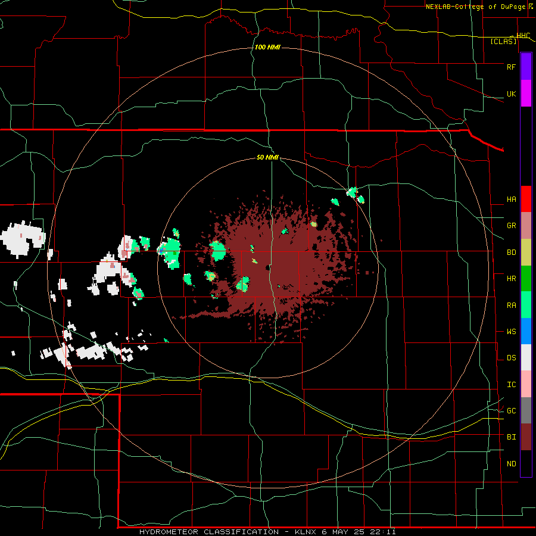Click the purple RF legend color swatch
Image resolution: width=536 pixels, height=536 pixels.
pyautogui.click(x=526, y=67)
